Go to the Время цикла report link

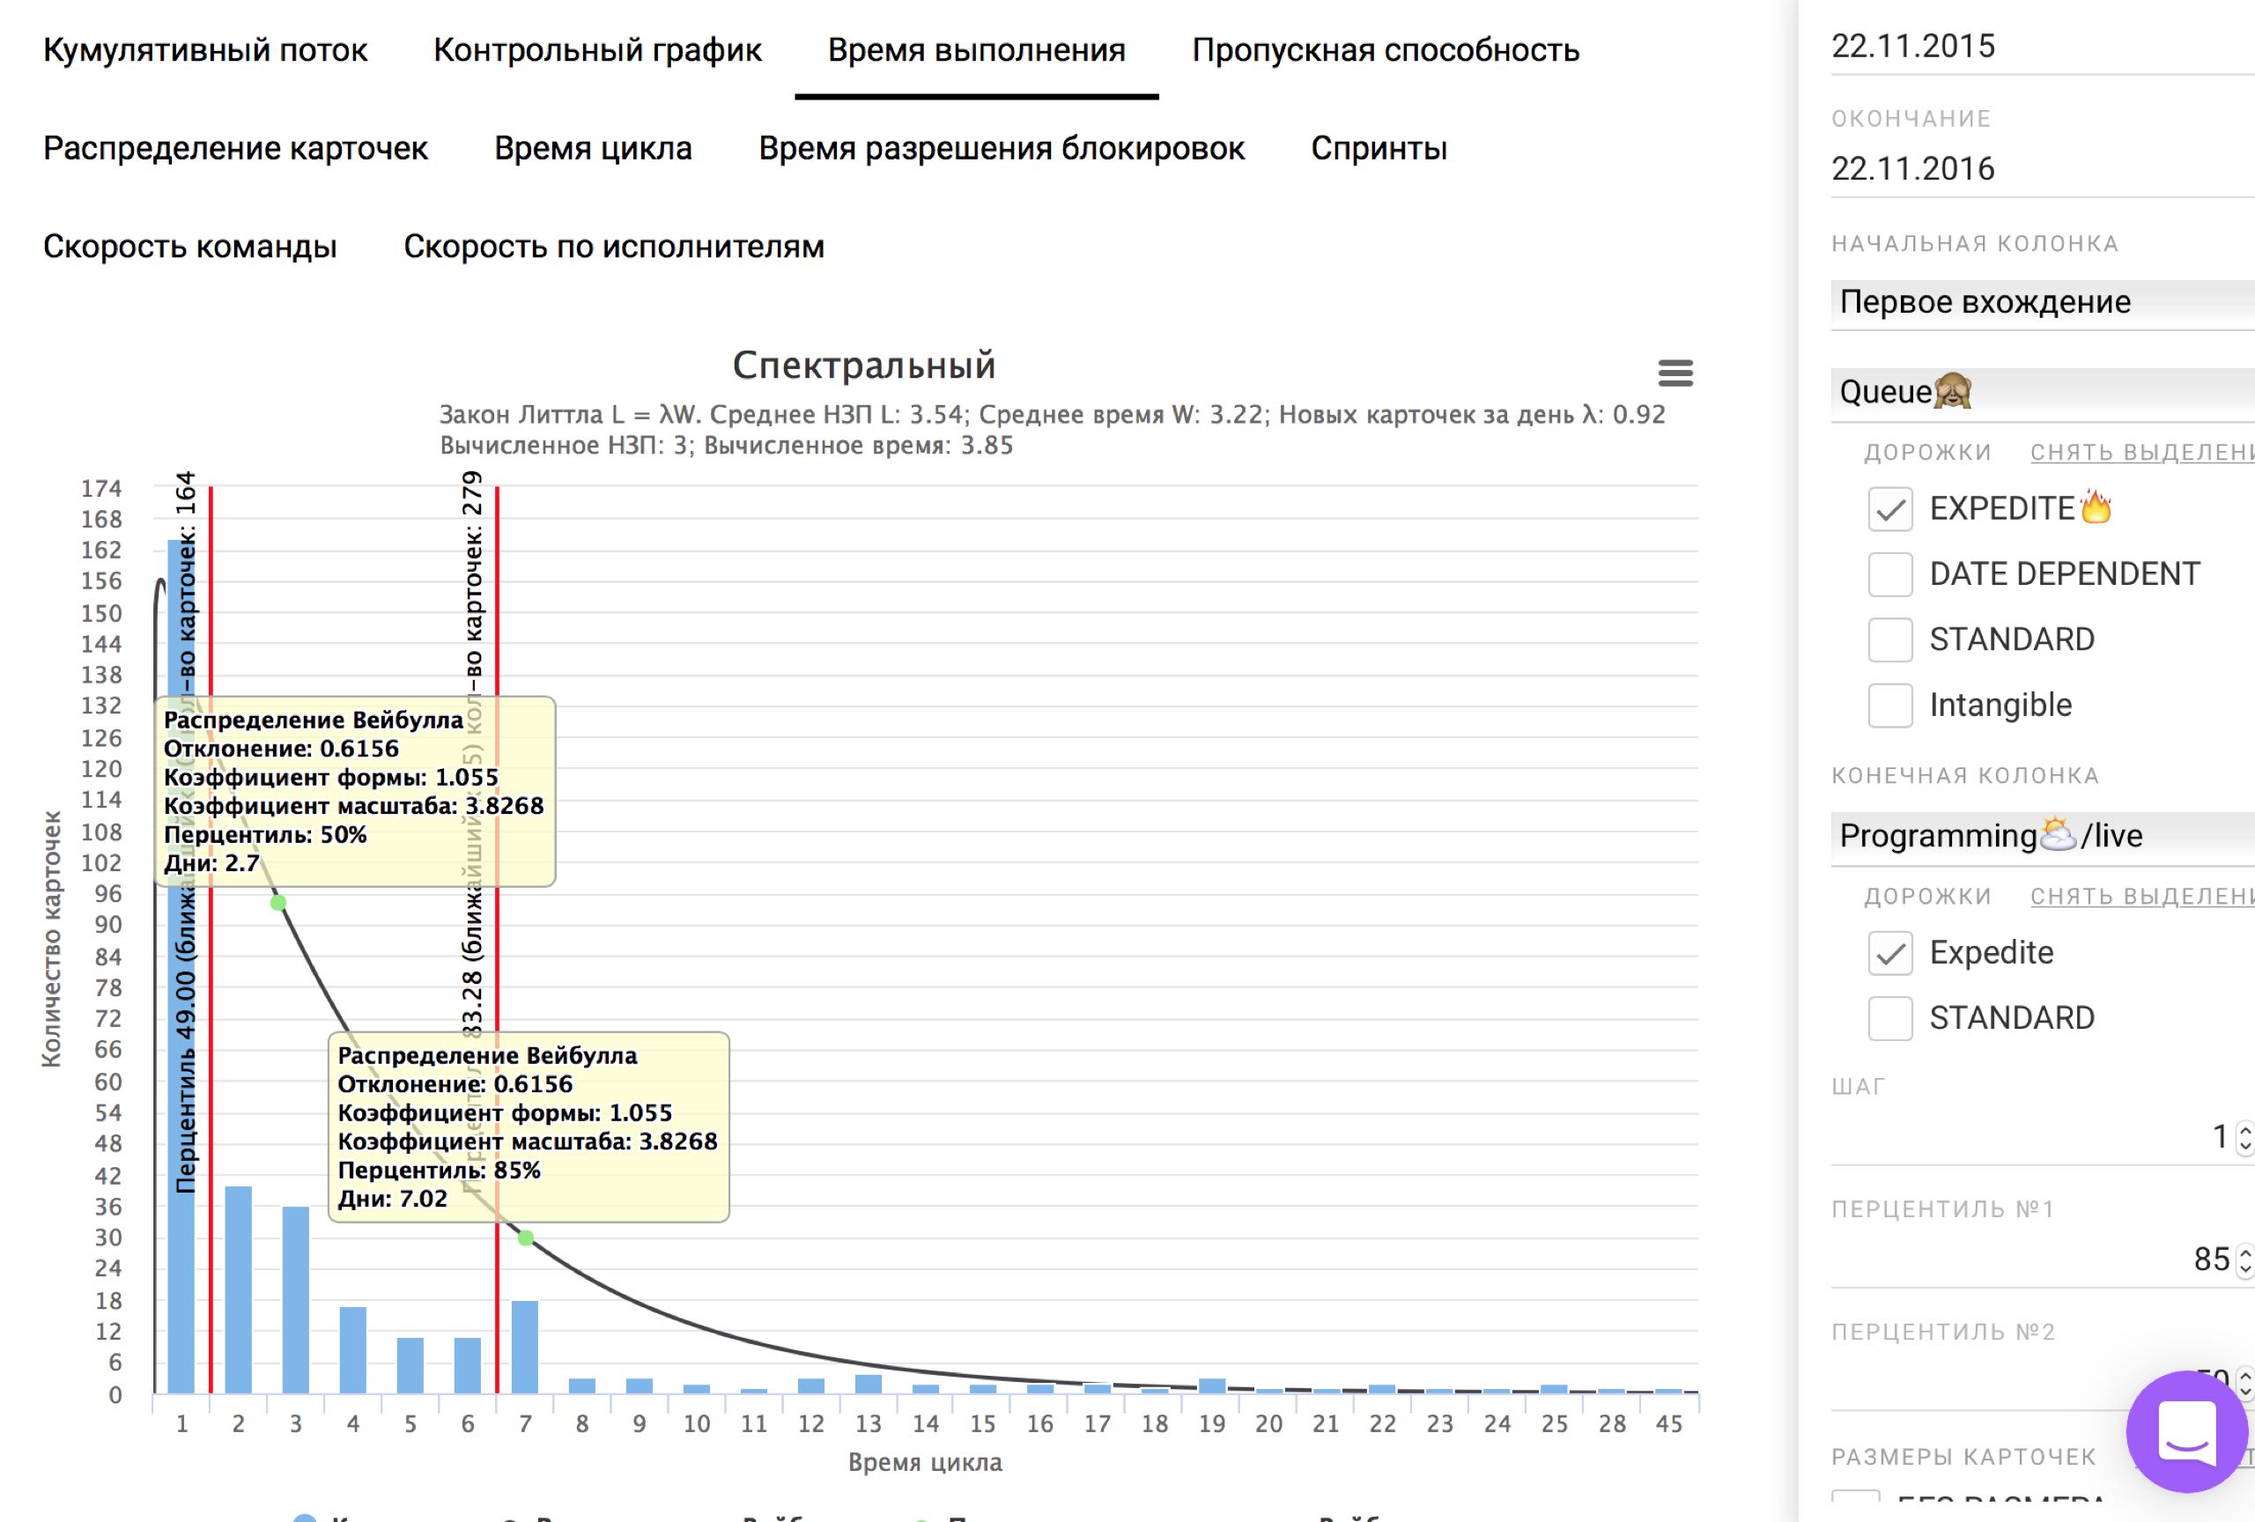point(593,149)
